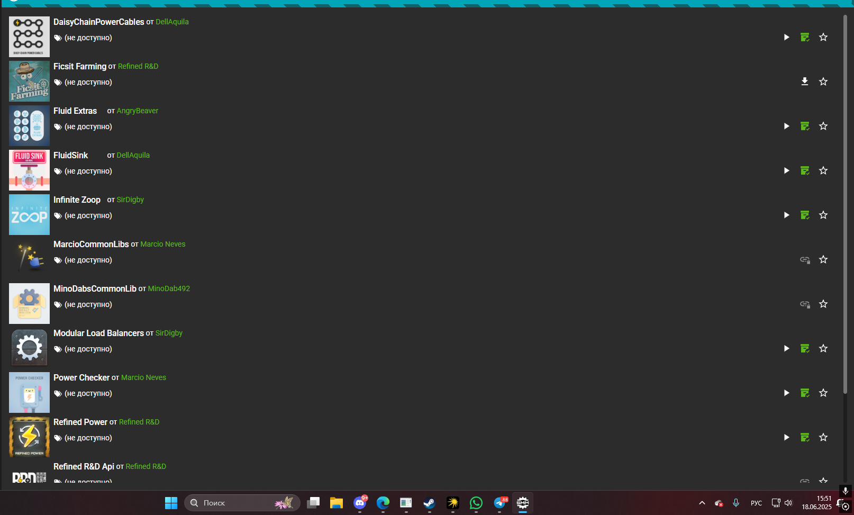The width and height of the screenshot is (854, 515).
Task: Select the MinoDabsCommonLib mod title
Action: click(x=95, y=288)
